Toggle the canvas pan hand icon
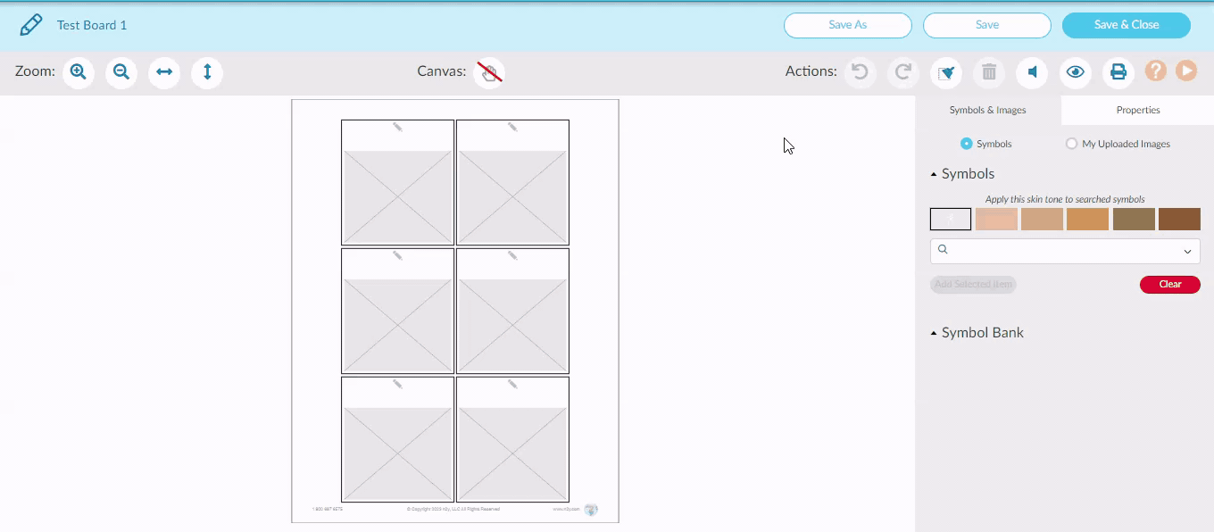1214x532 pixels. click(x=489, y=72)
